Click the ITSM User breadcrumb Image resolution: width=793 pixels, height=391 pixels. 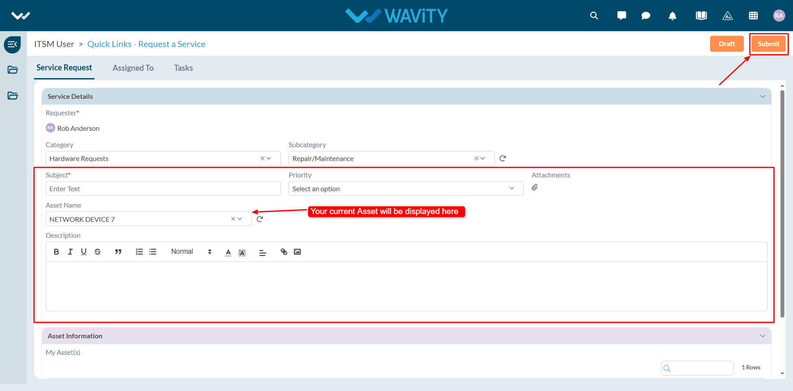click(x=54, y=44)
